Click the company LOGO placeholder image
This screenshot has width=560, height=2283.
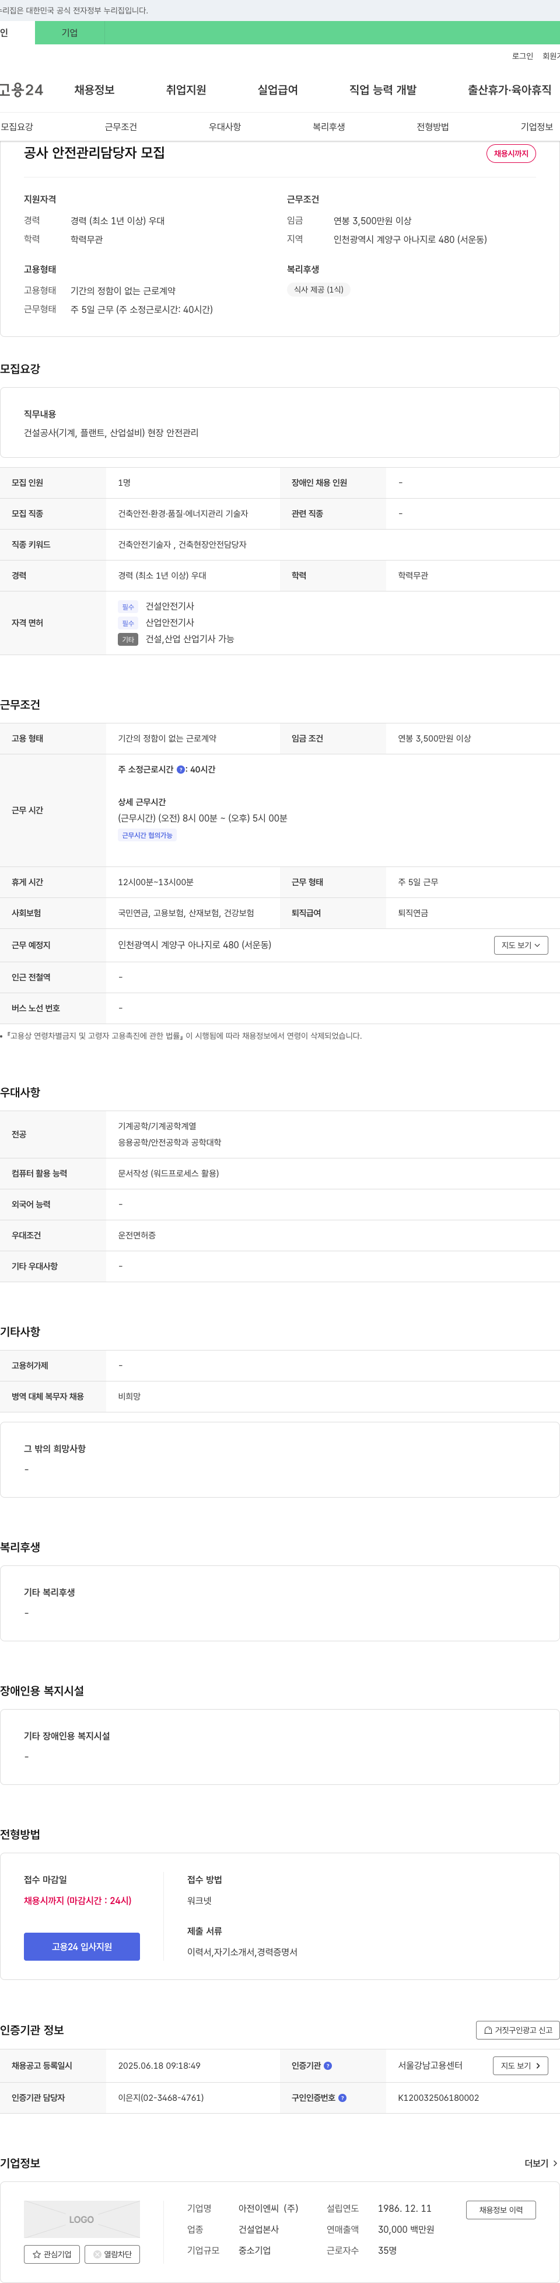82,2219
